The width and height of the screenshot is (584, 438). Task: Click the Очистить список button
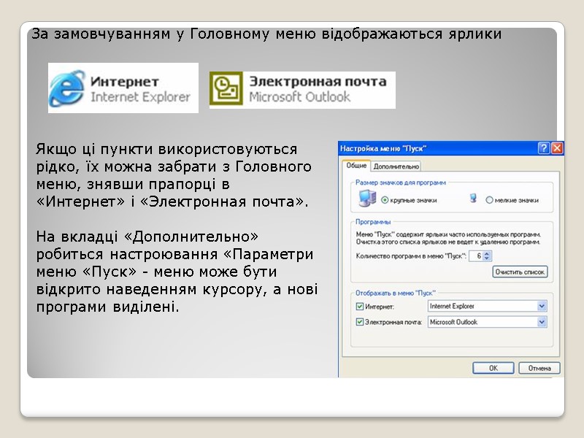point(520,272)
